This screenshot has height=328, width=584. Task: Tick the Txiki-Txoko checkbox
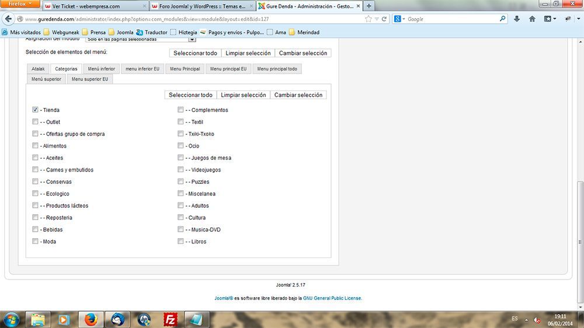180,134
